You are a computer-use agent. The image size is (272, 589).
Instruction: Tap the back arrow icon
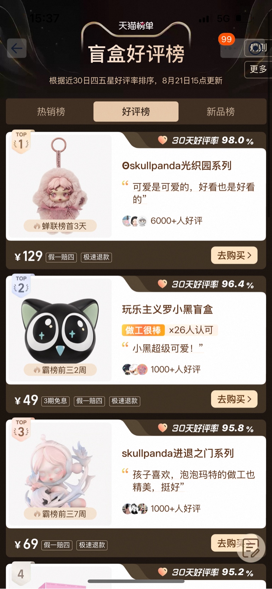(x=17, y=48)
